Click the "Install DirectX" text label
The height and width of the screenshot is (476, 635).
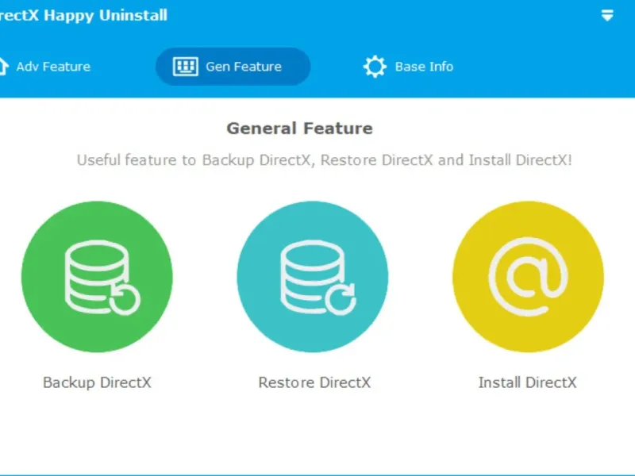[x=528, y=383]
